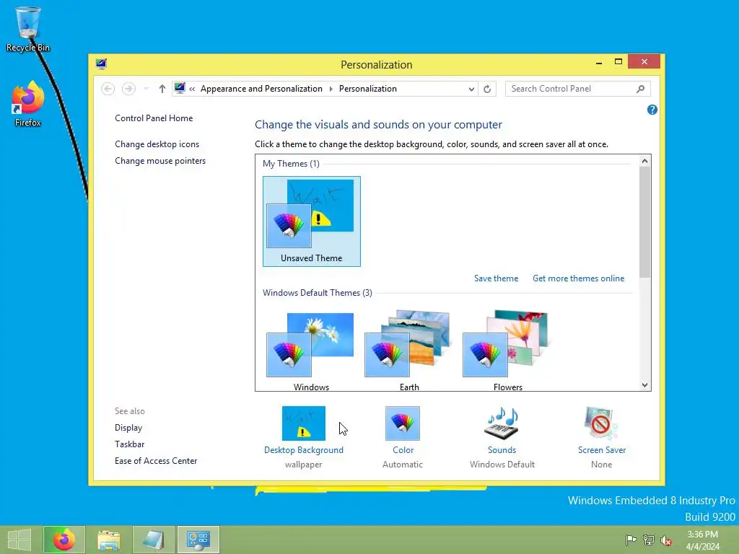Open Control Panel Home link
This screenshot has height=554, width=739.
click(x=154, y=118)
